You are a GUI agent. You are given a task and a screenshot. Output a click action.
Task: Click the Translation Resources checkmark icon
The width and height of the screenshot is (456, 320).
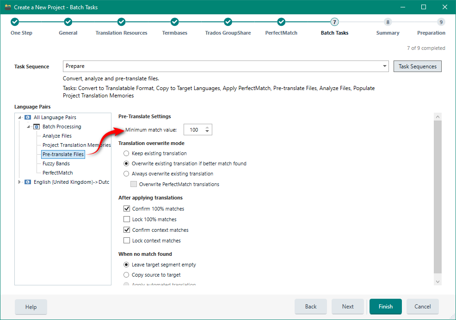[121, 22]
